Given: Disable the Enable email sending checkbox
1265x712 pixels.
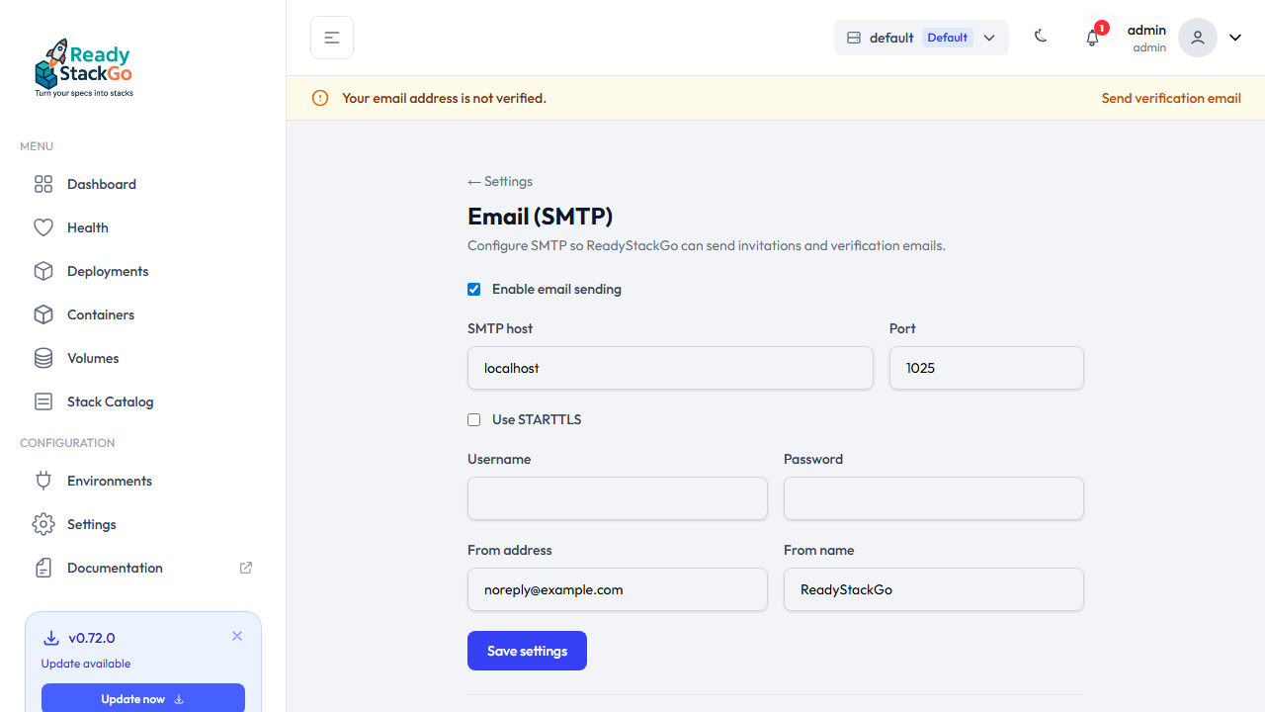Looking at the screenshot, I should [x=474, y=290].
